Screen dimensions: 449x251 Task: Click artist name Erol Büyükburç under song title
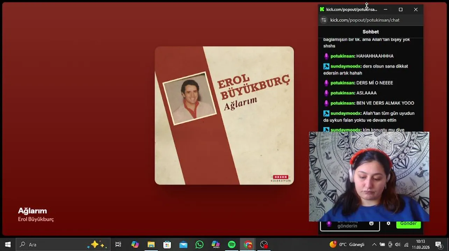pos(36,219)
